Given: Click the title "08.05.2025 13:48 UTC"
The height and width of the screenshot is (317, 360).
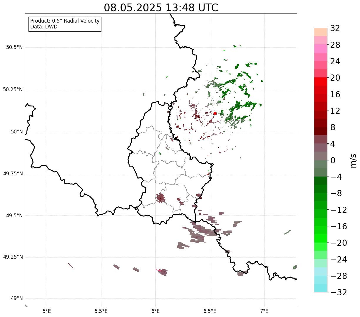Looking at the screenshot, I should click(161, 8).
